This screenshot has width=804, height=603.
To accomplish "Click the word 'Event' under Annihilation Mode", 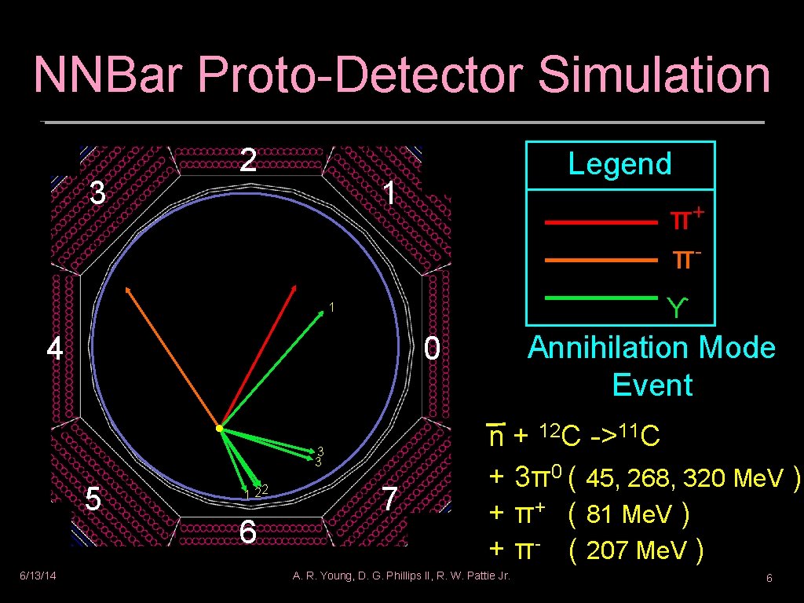I will click(x=652, y=385).
